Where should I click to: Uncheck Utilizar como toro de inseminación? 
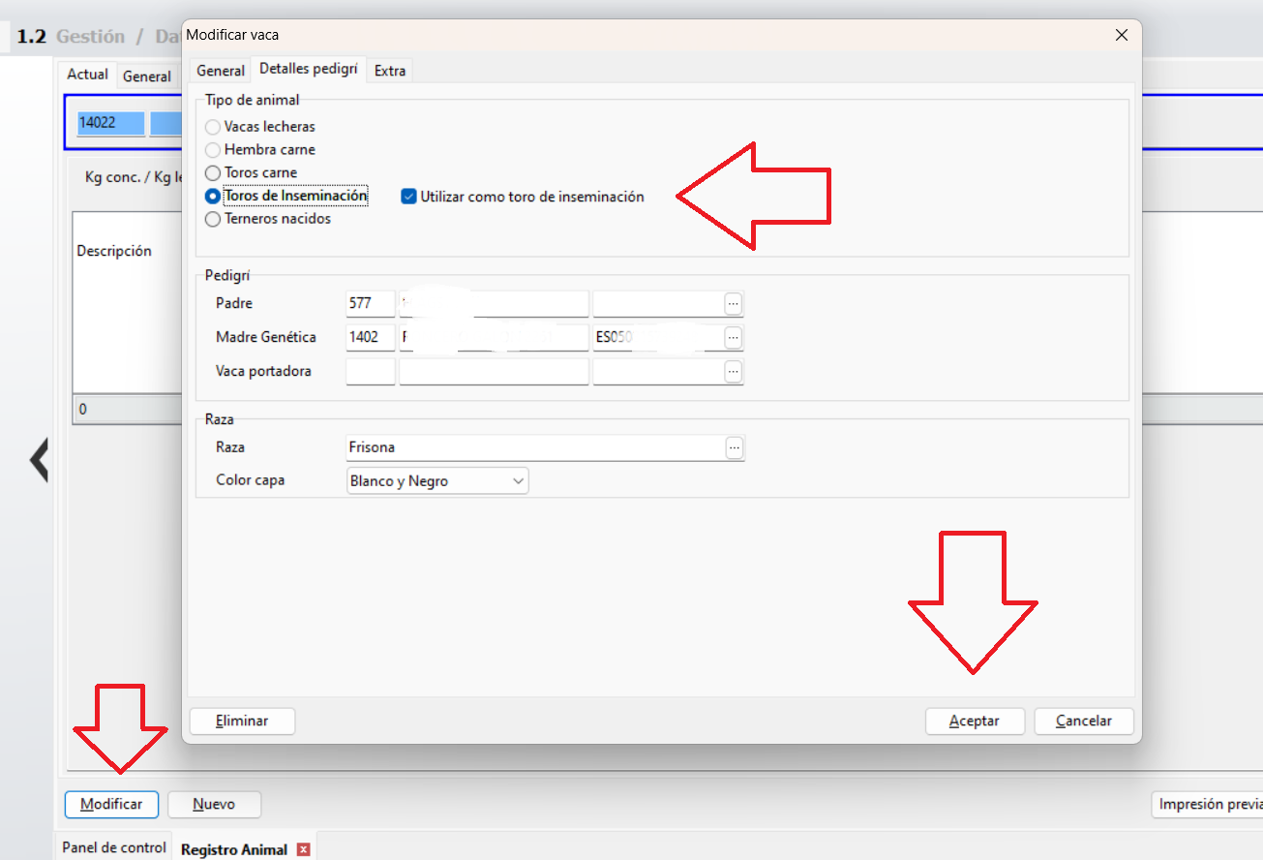pyautogui.click(x=408, y=197)
